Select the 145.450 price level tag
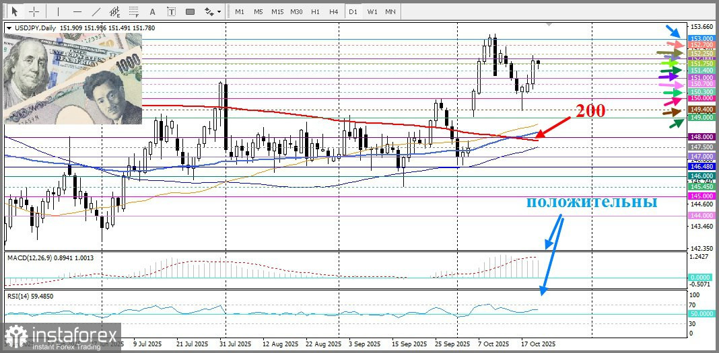 [701, 187]
